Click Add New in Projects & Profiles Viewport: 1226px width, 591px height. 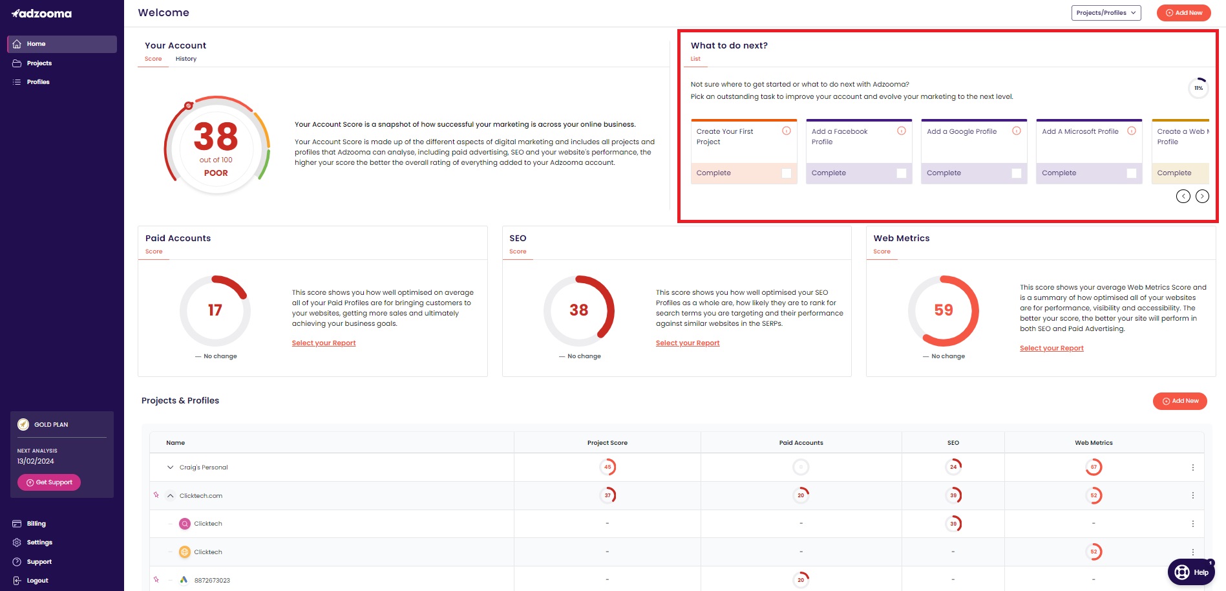(x=1180, y=401)
